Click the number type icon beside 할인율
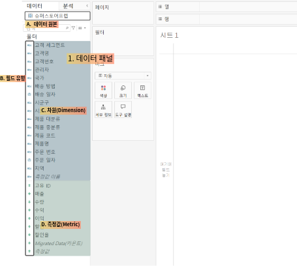Image resolution: width=297 pixels, height=266 pixels. point(29,235)
